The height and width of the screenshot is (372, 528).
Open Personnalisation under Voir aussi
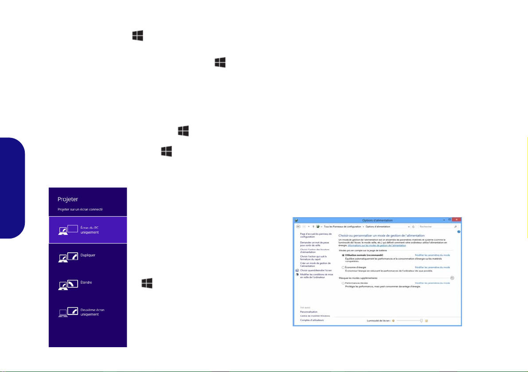pos(309,312)
